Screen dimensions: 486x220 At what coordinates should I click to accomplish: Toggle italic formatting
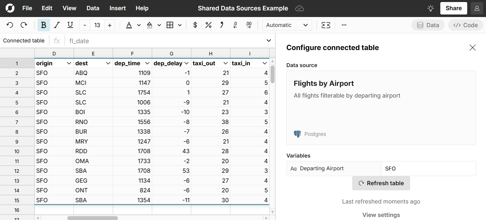tap(57, 25)
